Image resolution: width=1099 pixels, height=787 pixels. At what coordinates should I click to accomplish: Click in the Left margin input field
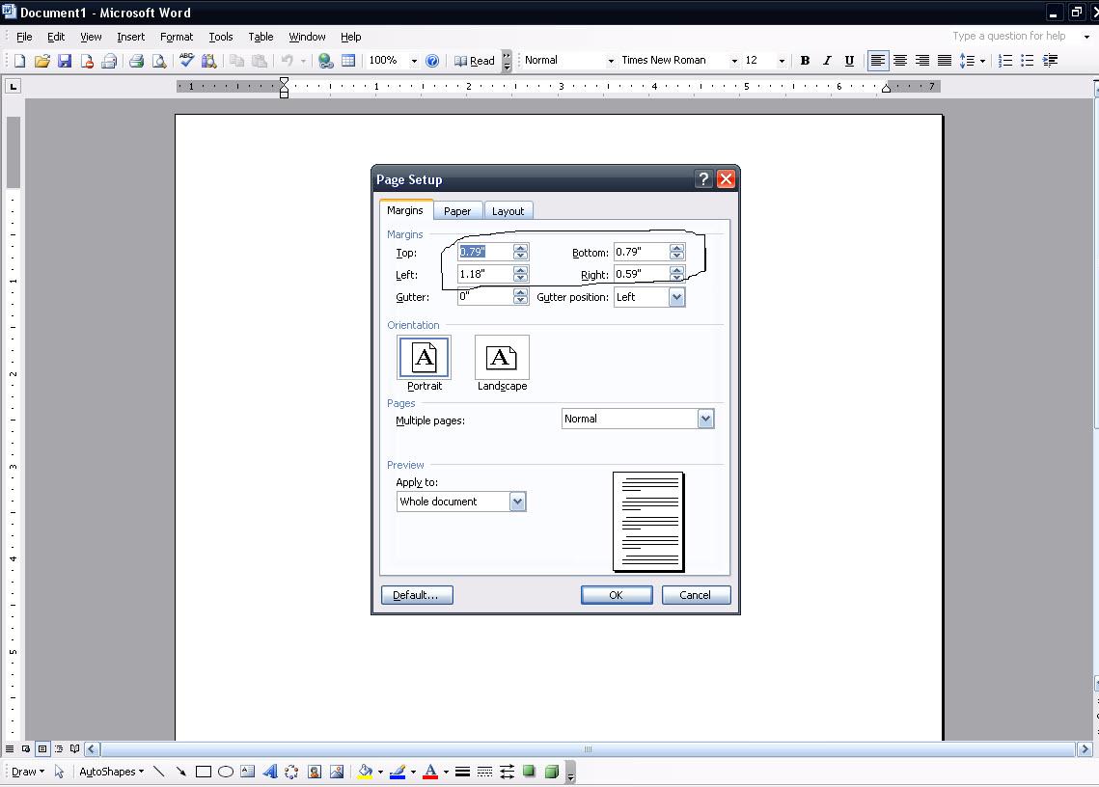coord(484,275)
